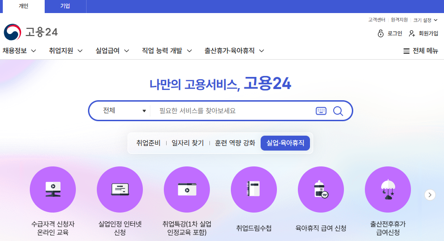Screen dimensions: 444x241
Task: Switch to the 기업 tab
Action: pyautogui.click(x=65, y=6)
